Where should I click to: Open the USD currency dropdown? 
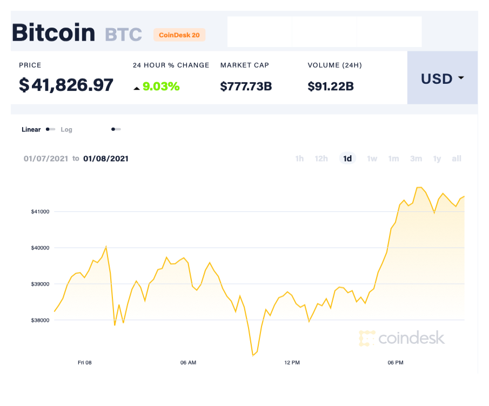438,78
